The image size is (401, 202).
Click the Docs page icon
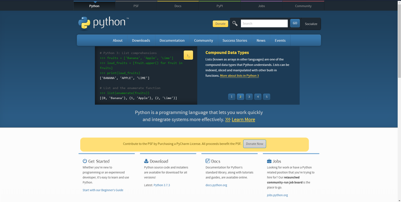coord(208,161)
